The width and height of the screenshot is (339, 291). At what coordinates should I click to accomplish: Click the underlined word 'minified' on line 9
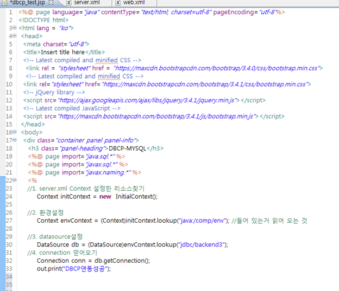point(109,76)
